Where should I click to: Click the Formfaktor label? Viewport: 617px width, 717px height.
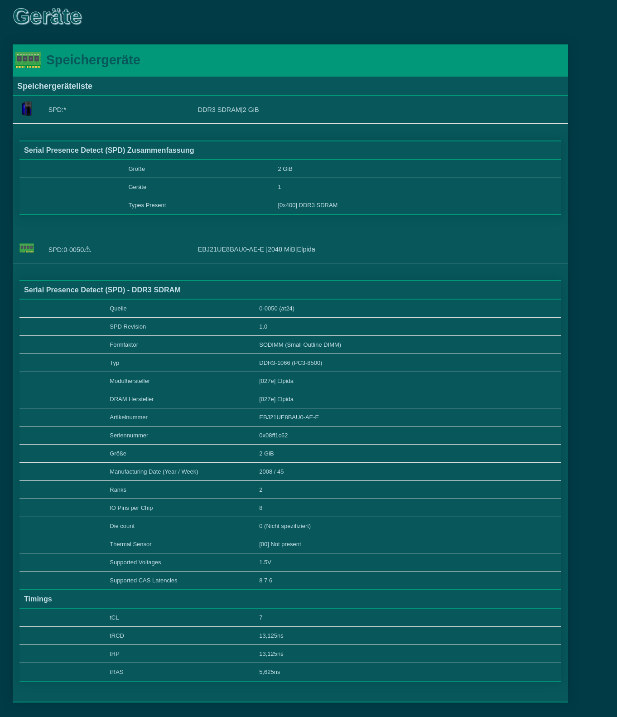point(124,345)
